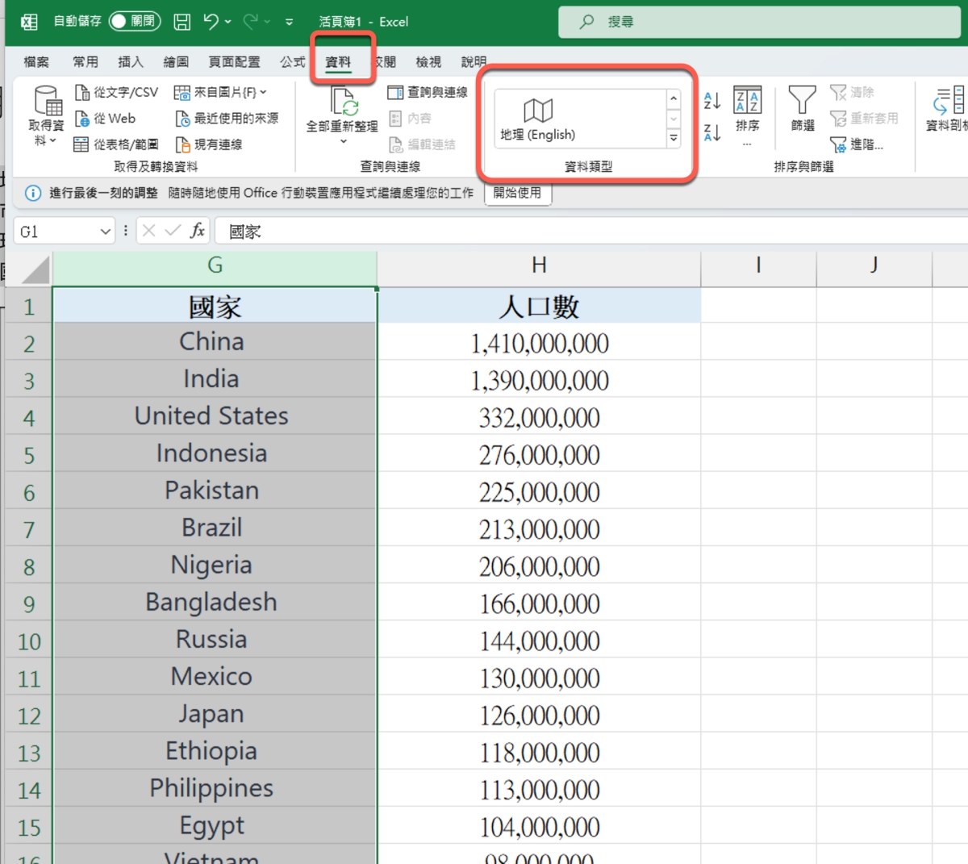Image resolution: width=968 pixels, height=864 pixels.
Task: Click the insert function fx icon
Action: (198, 232)
